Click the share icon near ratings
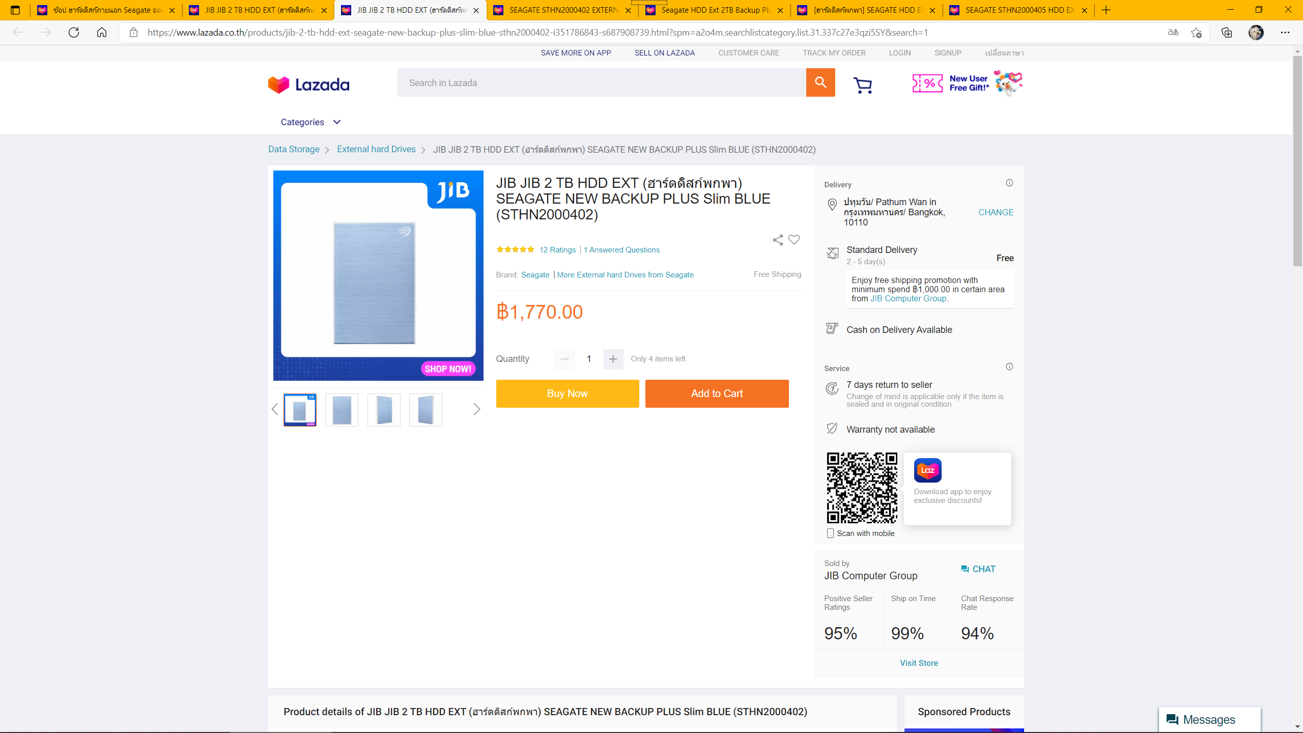The width and height of the screenshot is (1303, 733). (x=778, y=240)
